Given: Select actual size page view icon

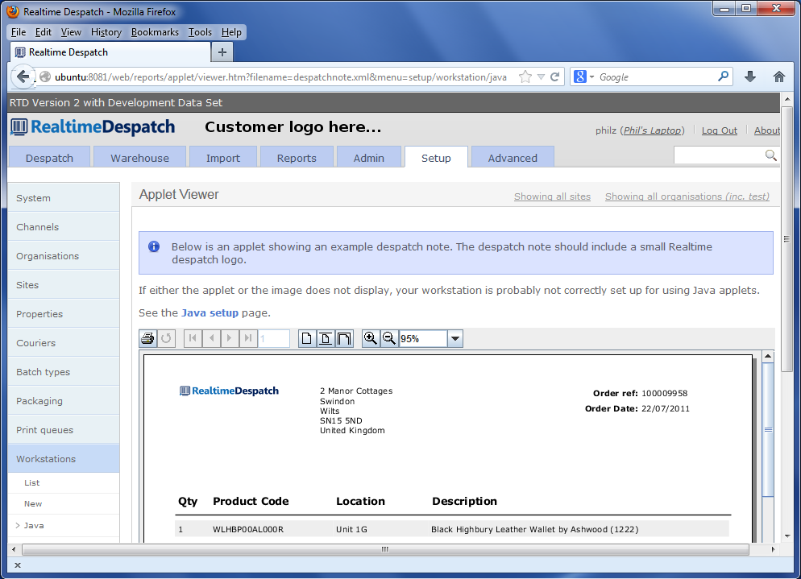Looking at the screenshot, I should [x=306, y=338].
